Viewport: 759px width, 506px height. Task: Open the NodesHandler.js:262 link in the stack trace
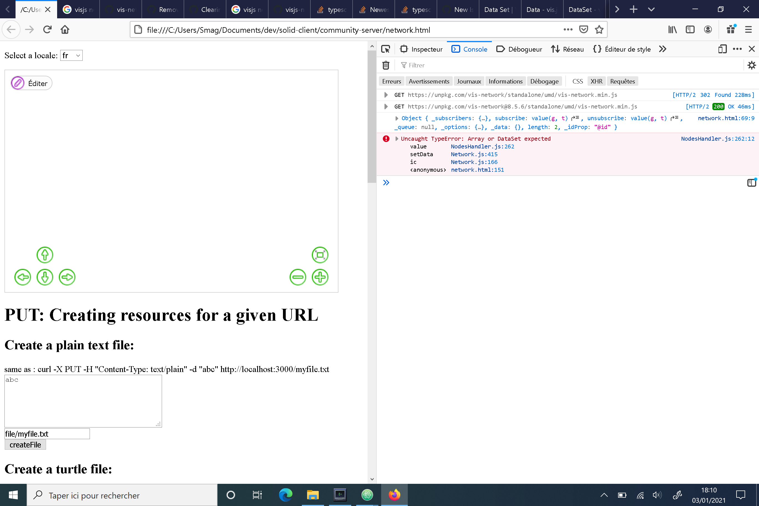pos(482,146)
